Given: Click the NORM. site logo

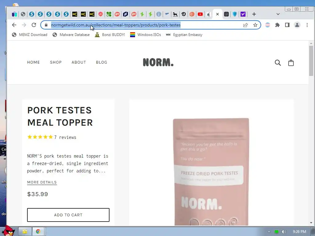Looking at the screenshot, I should pos(158,62).
